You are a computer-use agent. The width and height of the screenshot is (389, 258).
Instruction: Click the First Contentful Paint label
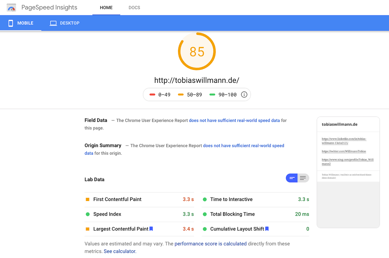(x=117, y=199)
